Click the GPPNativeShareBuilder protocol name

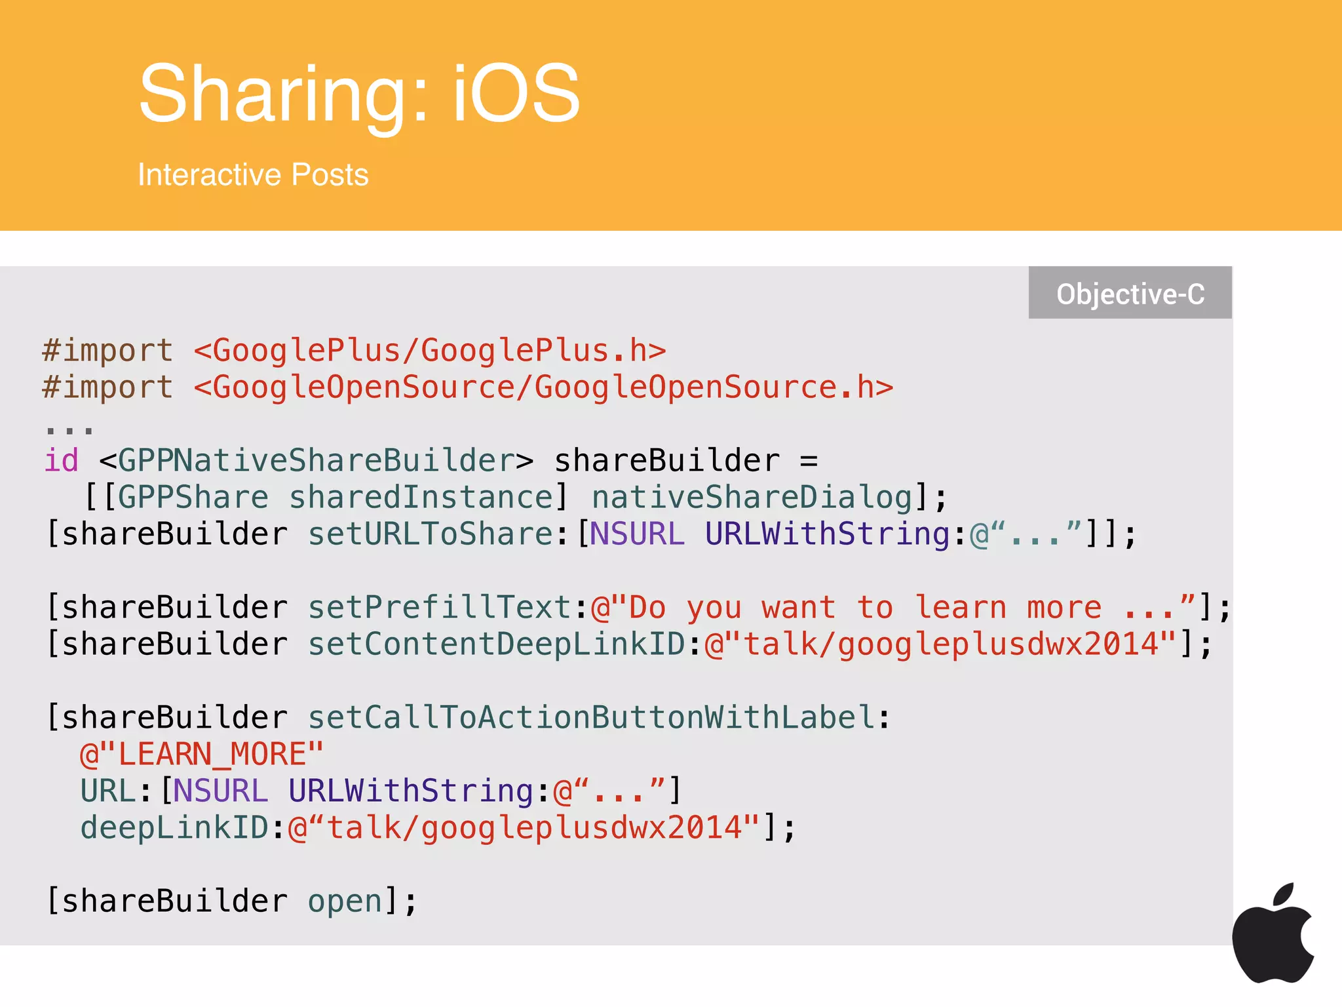pyautogui.click(x=316, y=460)
